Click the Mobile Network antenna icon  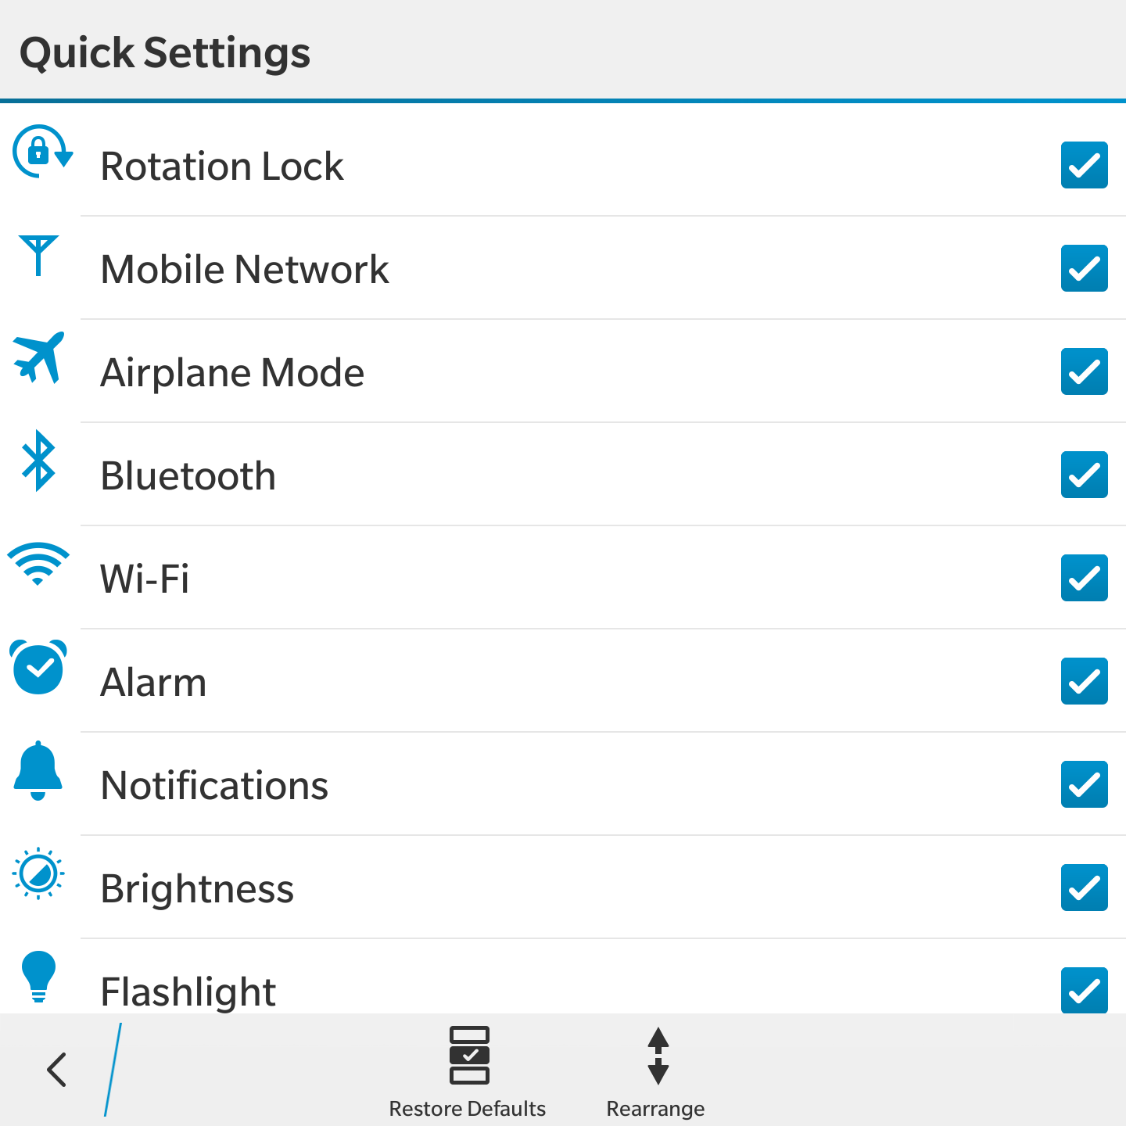point(38,255)
